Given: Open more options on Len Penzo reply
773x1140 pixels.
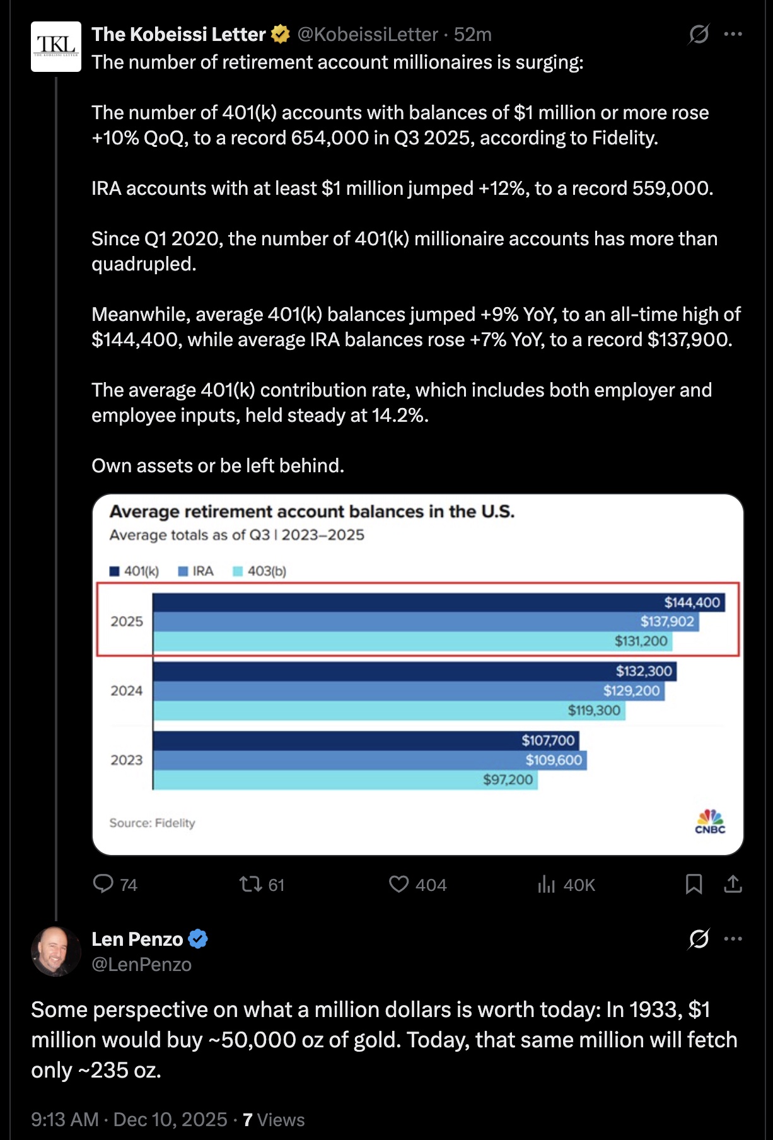Looking at the screenshot, I should tap(733, 939).
